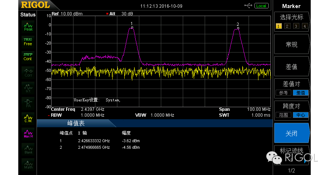Click the 峰值点 column header
The image size is (329, 175).
point(66,133)
